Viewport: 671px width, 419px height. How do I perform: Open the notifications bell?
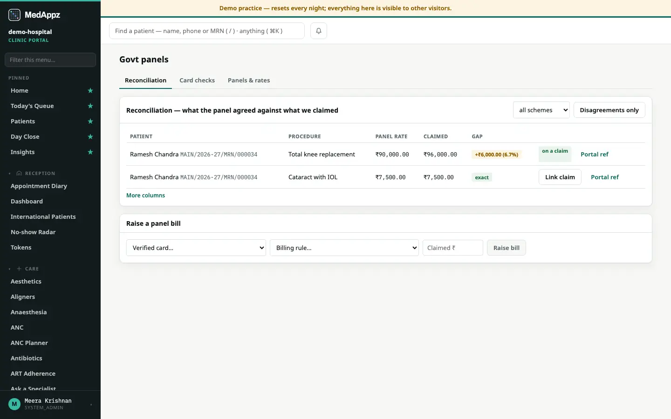(x=319, y=31)
